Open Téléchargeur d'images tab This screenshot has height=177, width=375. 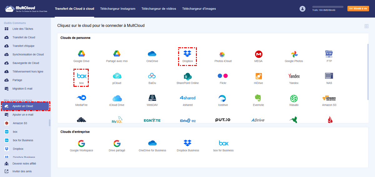(x=199, y=9)
